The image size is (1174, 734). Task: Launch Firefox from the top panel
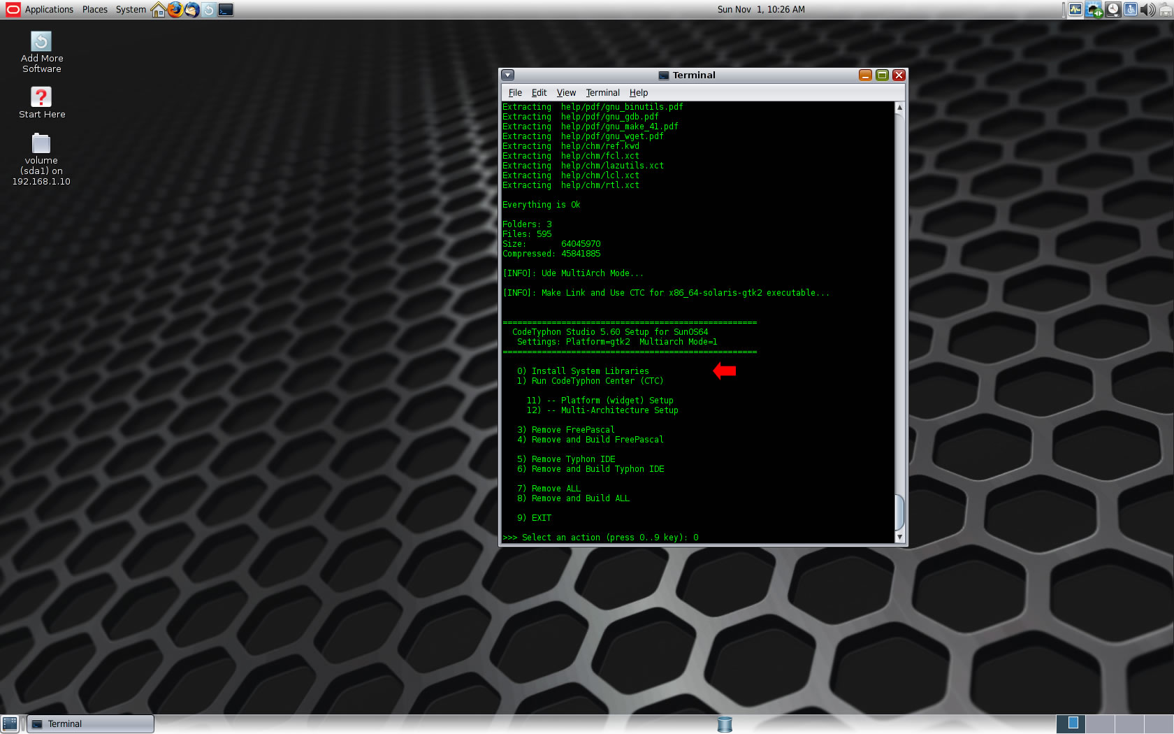pos(175,10)
